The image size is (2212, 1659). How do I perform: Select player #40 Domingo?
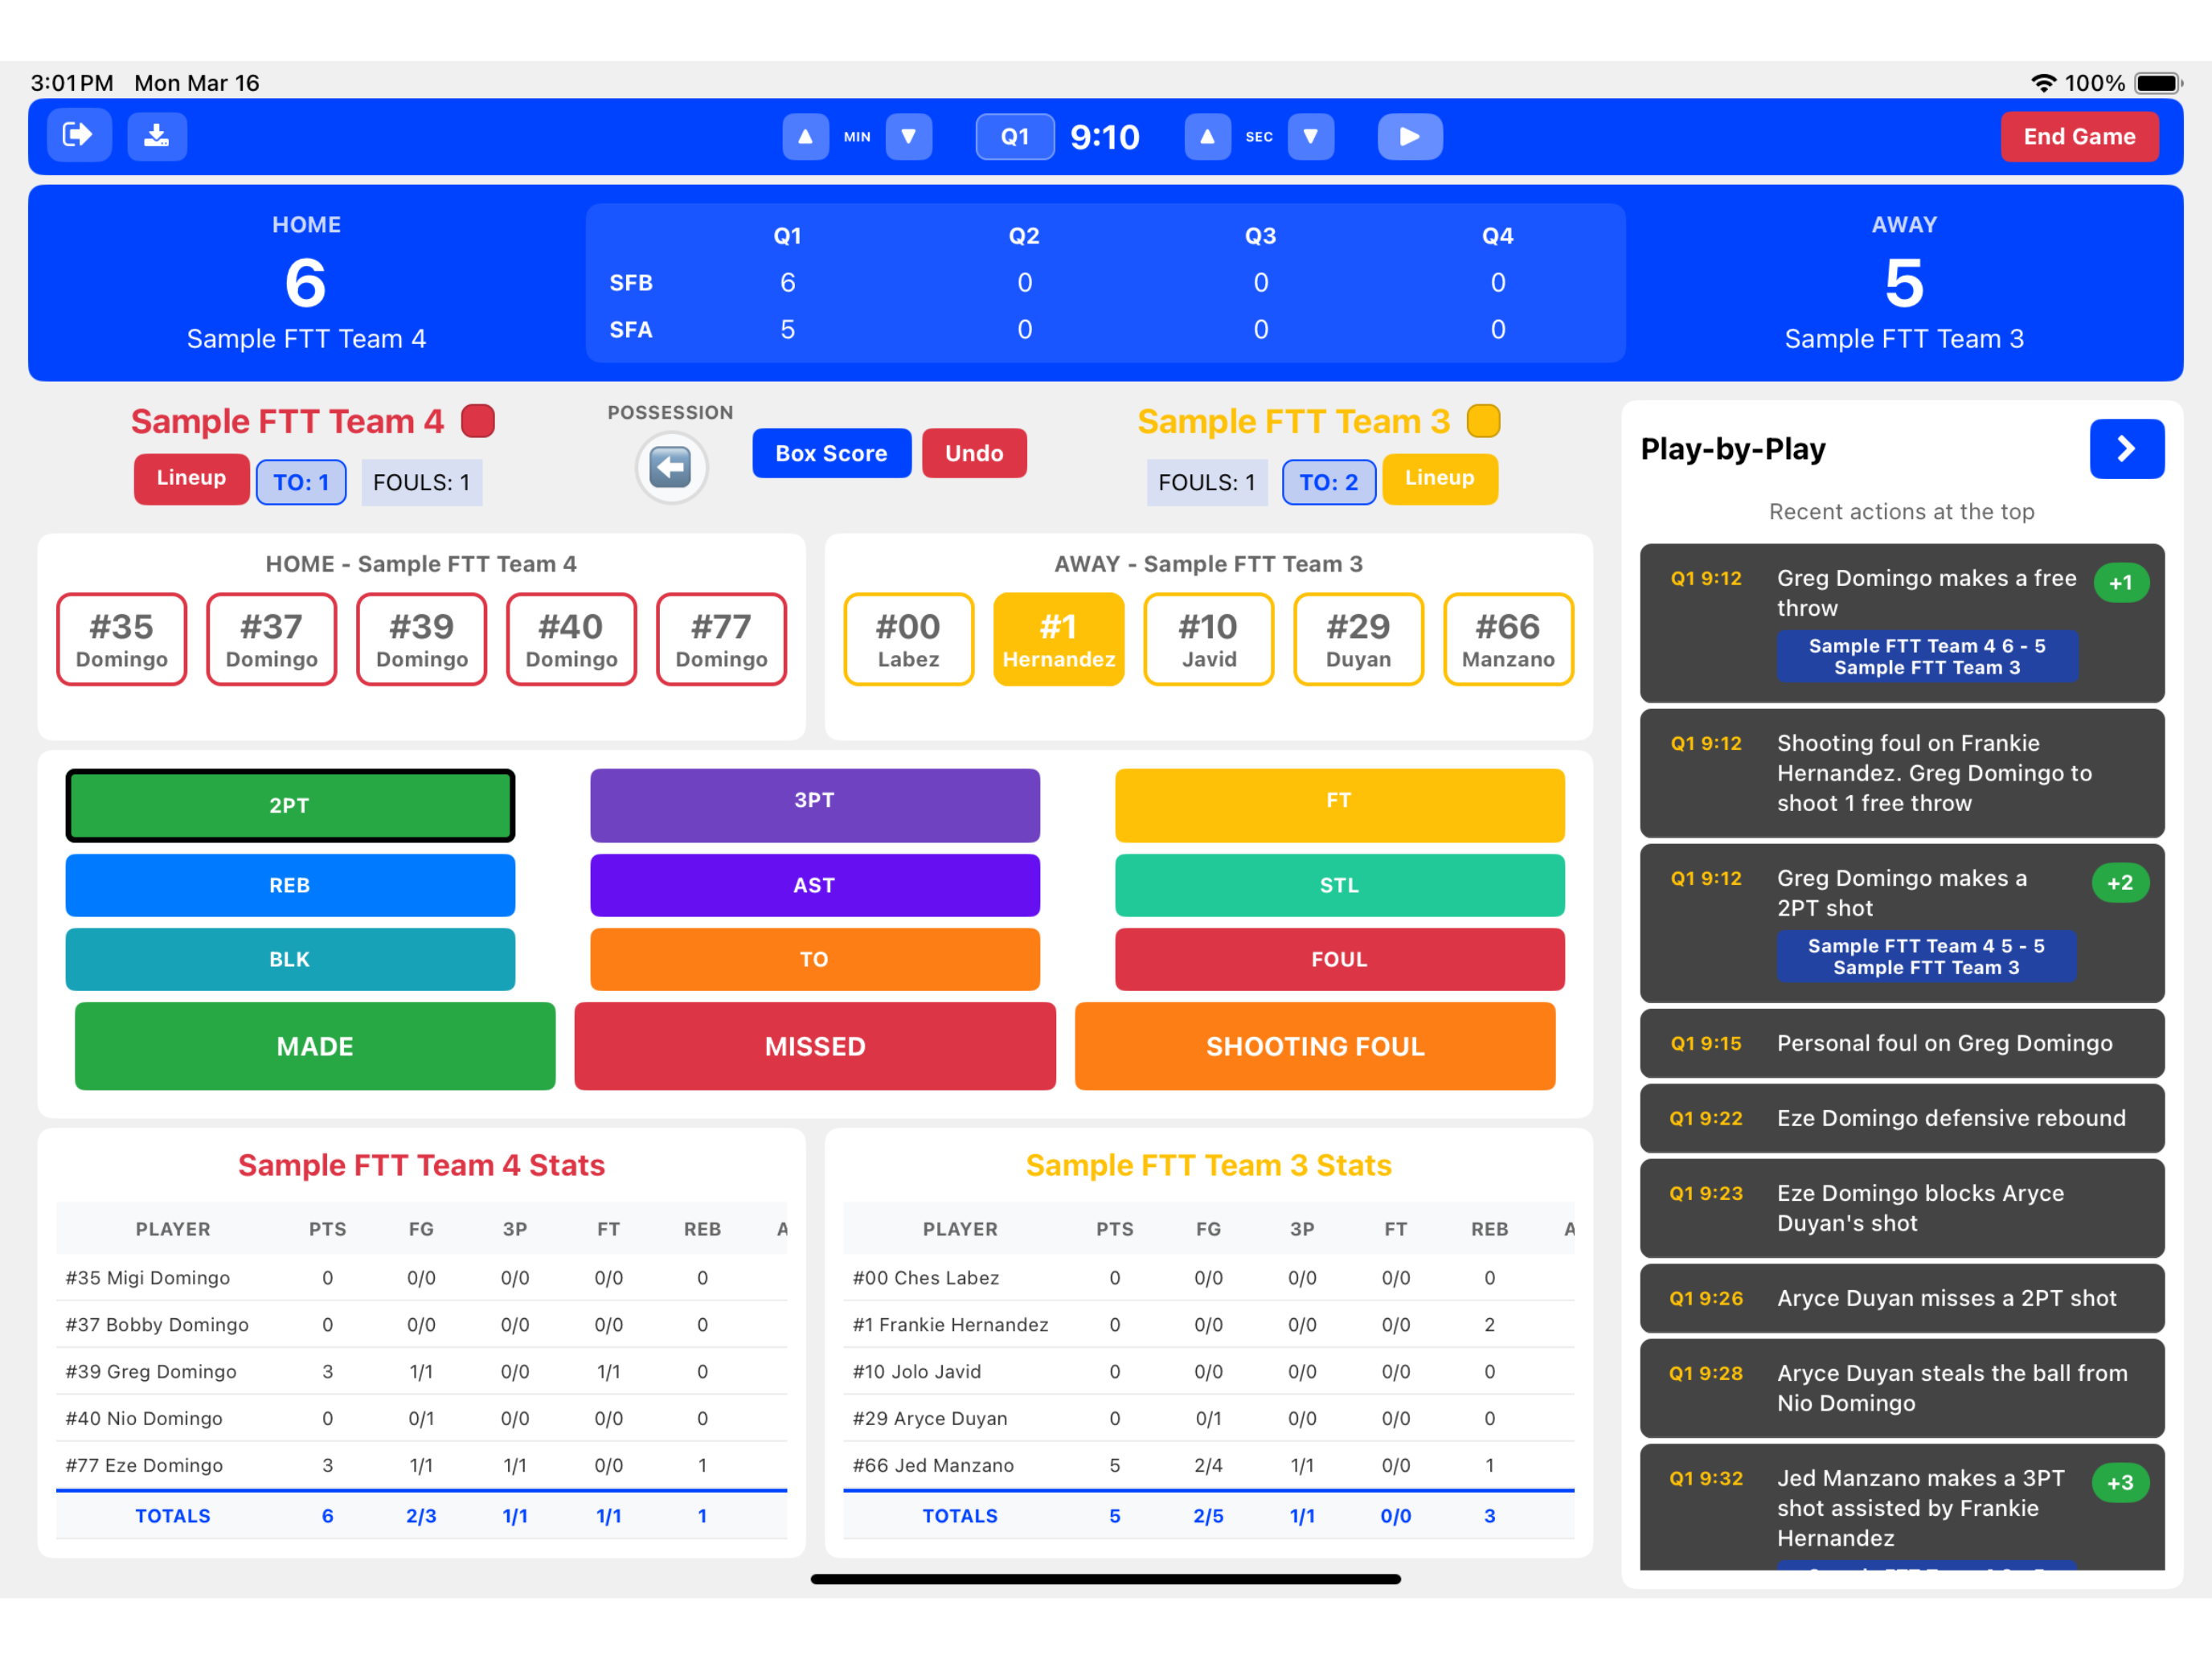point(572,640)
